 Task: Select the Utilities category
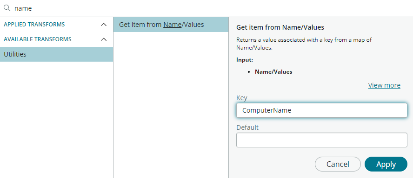coord(56,54)
